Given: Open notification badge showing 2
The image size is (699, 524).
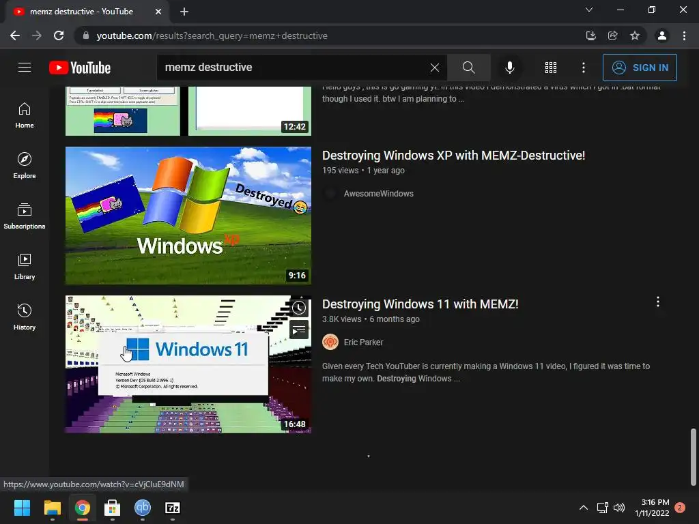Looking at the screenshot, I should 680,508.
